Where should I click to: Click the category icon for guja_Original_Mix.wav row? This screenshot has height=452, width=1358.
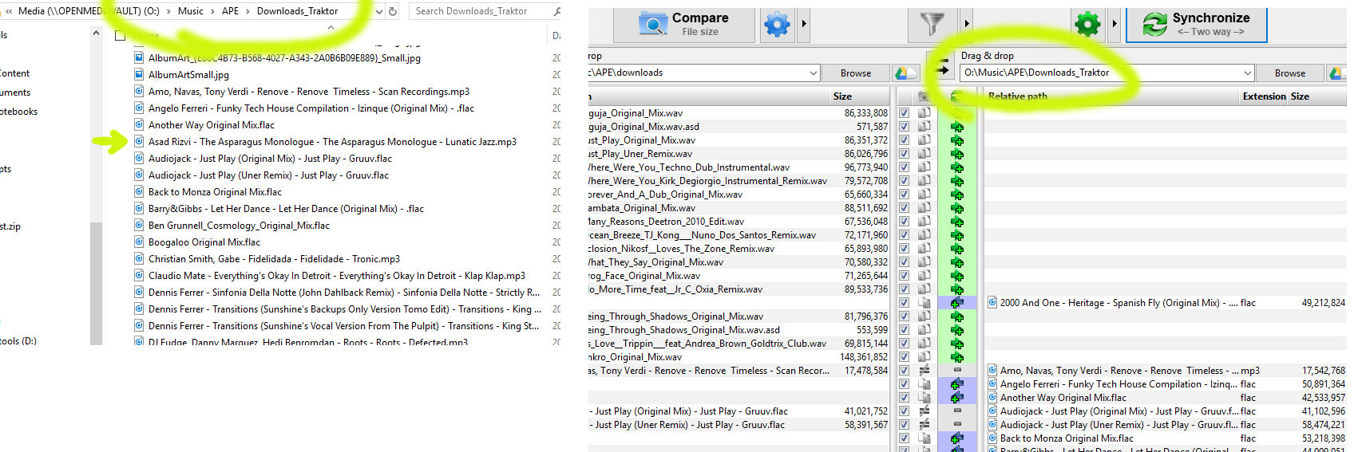924,113
